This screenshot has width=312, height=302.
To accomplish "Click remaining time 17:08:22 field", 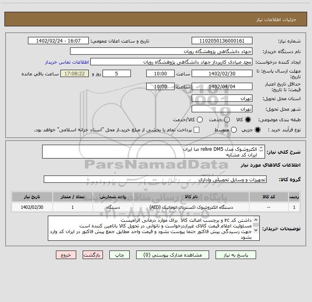I will pos(75,73).
